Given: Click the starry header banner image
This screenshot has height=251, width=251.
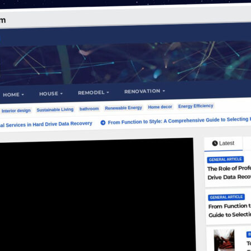Looking at the screenshot, I should pos(126,63).
